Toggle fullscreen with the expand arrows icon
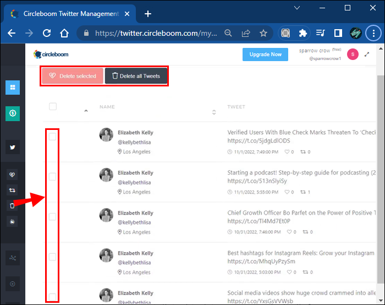This screenshot has height=305, width=385. click(367, 55)
